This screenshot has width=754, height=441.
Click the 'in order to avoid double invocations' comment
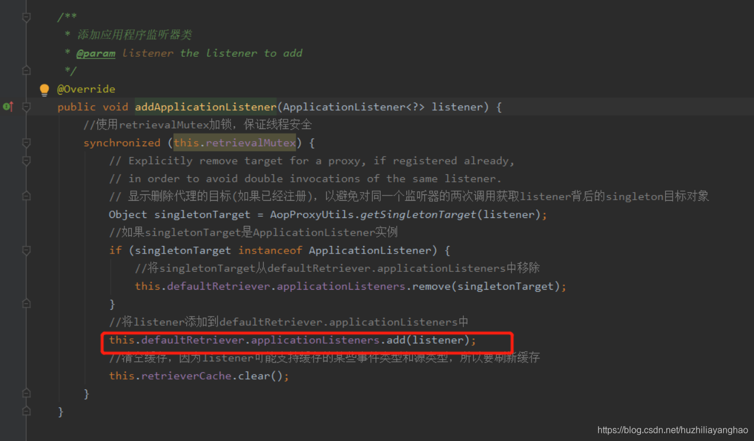pyautogui.click(x=306, y=178)
